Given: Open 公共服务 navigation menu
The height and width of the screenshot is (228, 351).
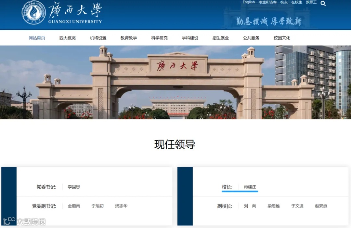Looking at the screenshot, I should point(251,38).
